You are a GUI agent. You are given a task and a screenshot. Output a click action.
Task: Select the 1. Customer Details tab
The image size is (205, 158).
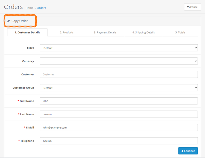pyautogui.click(x=27, y=32)
